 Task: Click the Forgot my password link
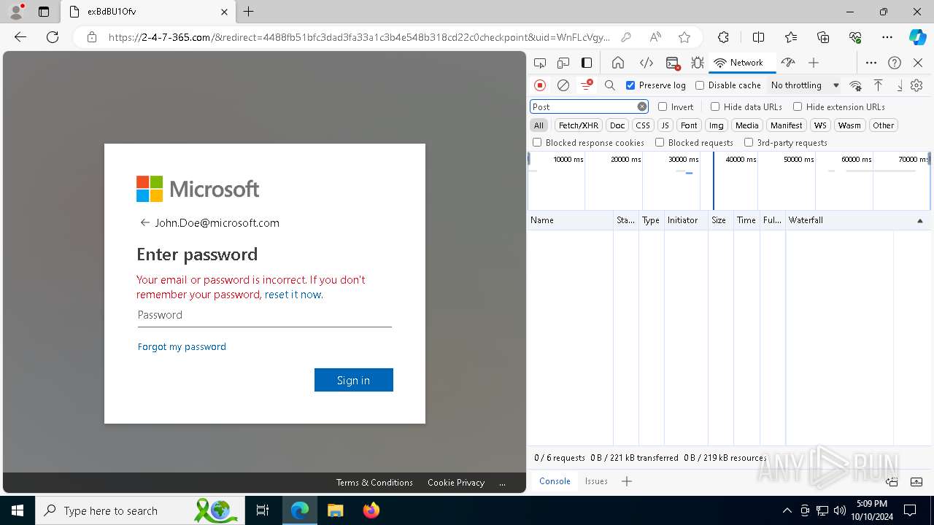point(182,346)
